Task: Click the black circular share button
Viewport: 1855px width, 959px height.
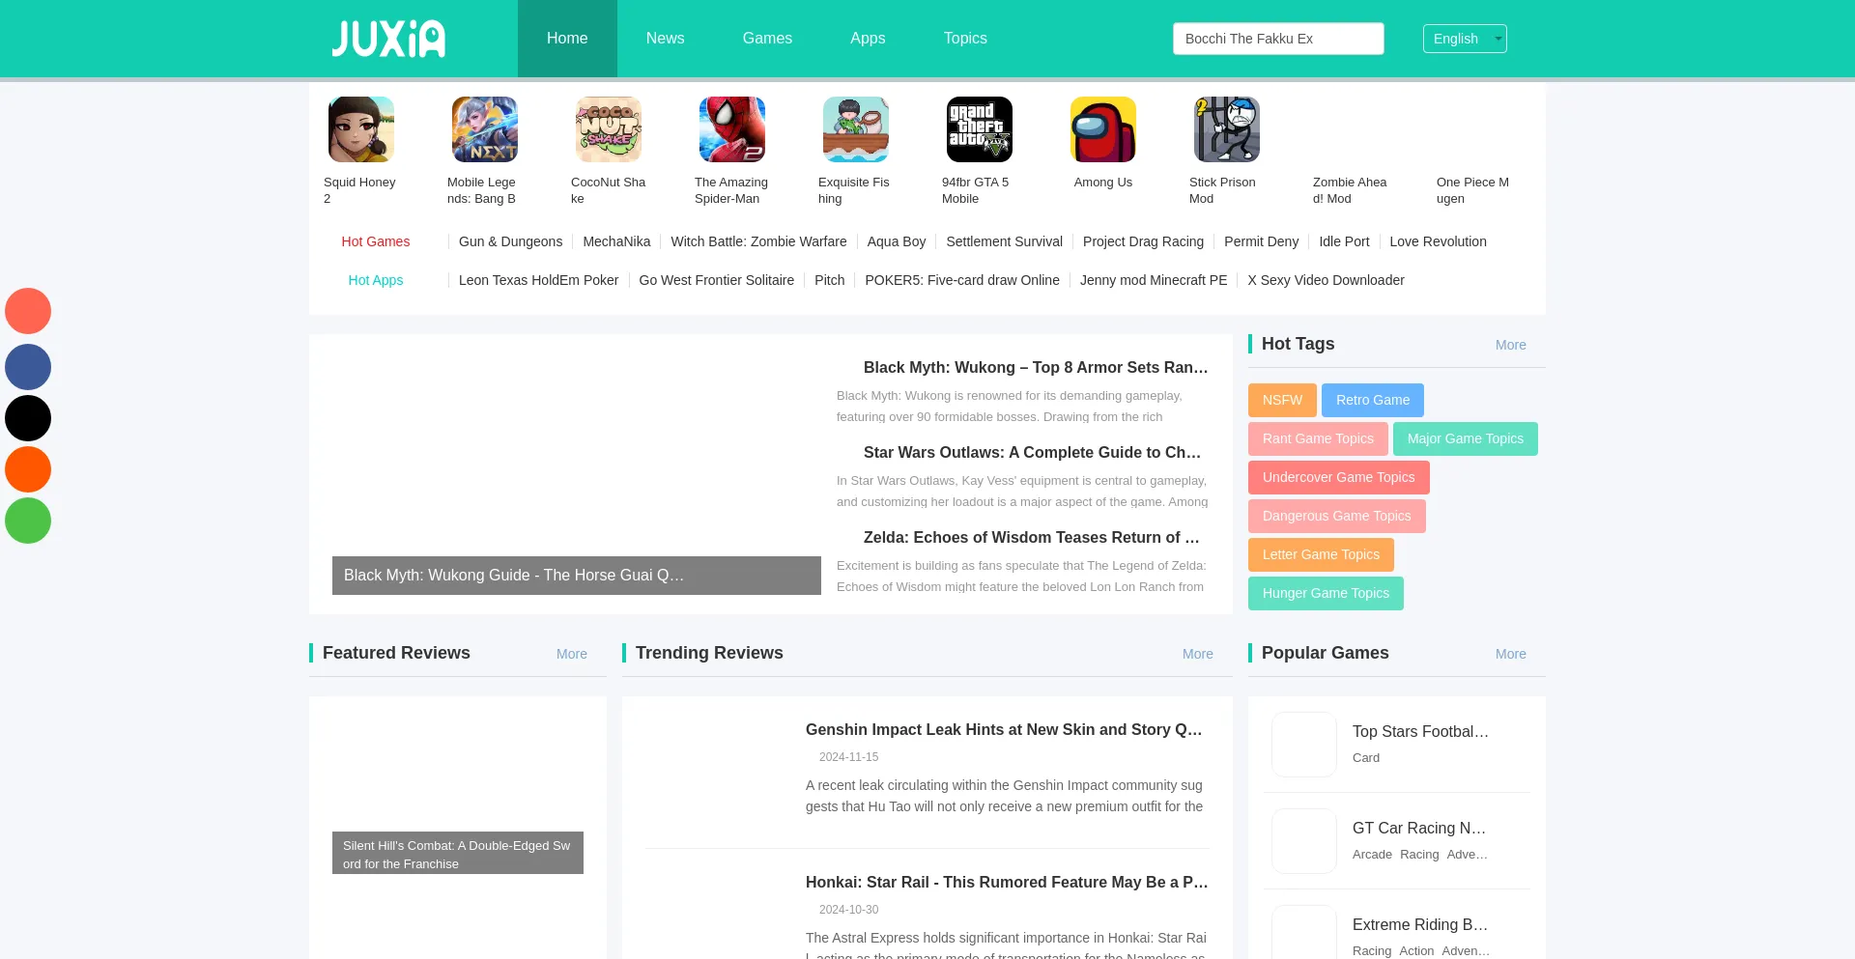Action: pos(28,418)
